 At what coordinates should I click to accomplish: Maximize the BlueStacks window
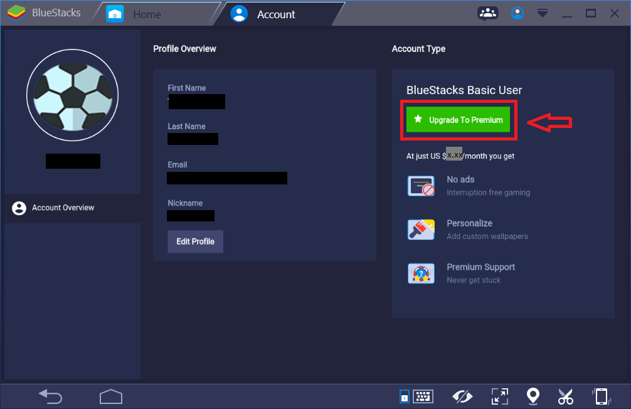[591, 13]
